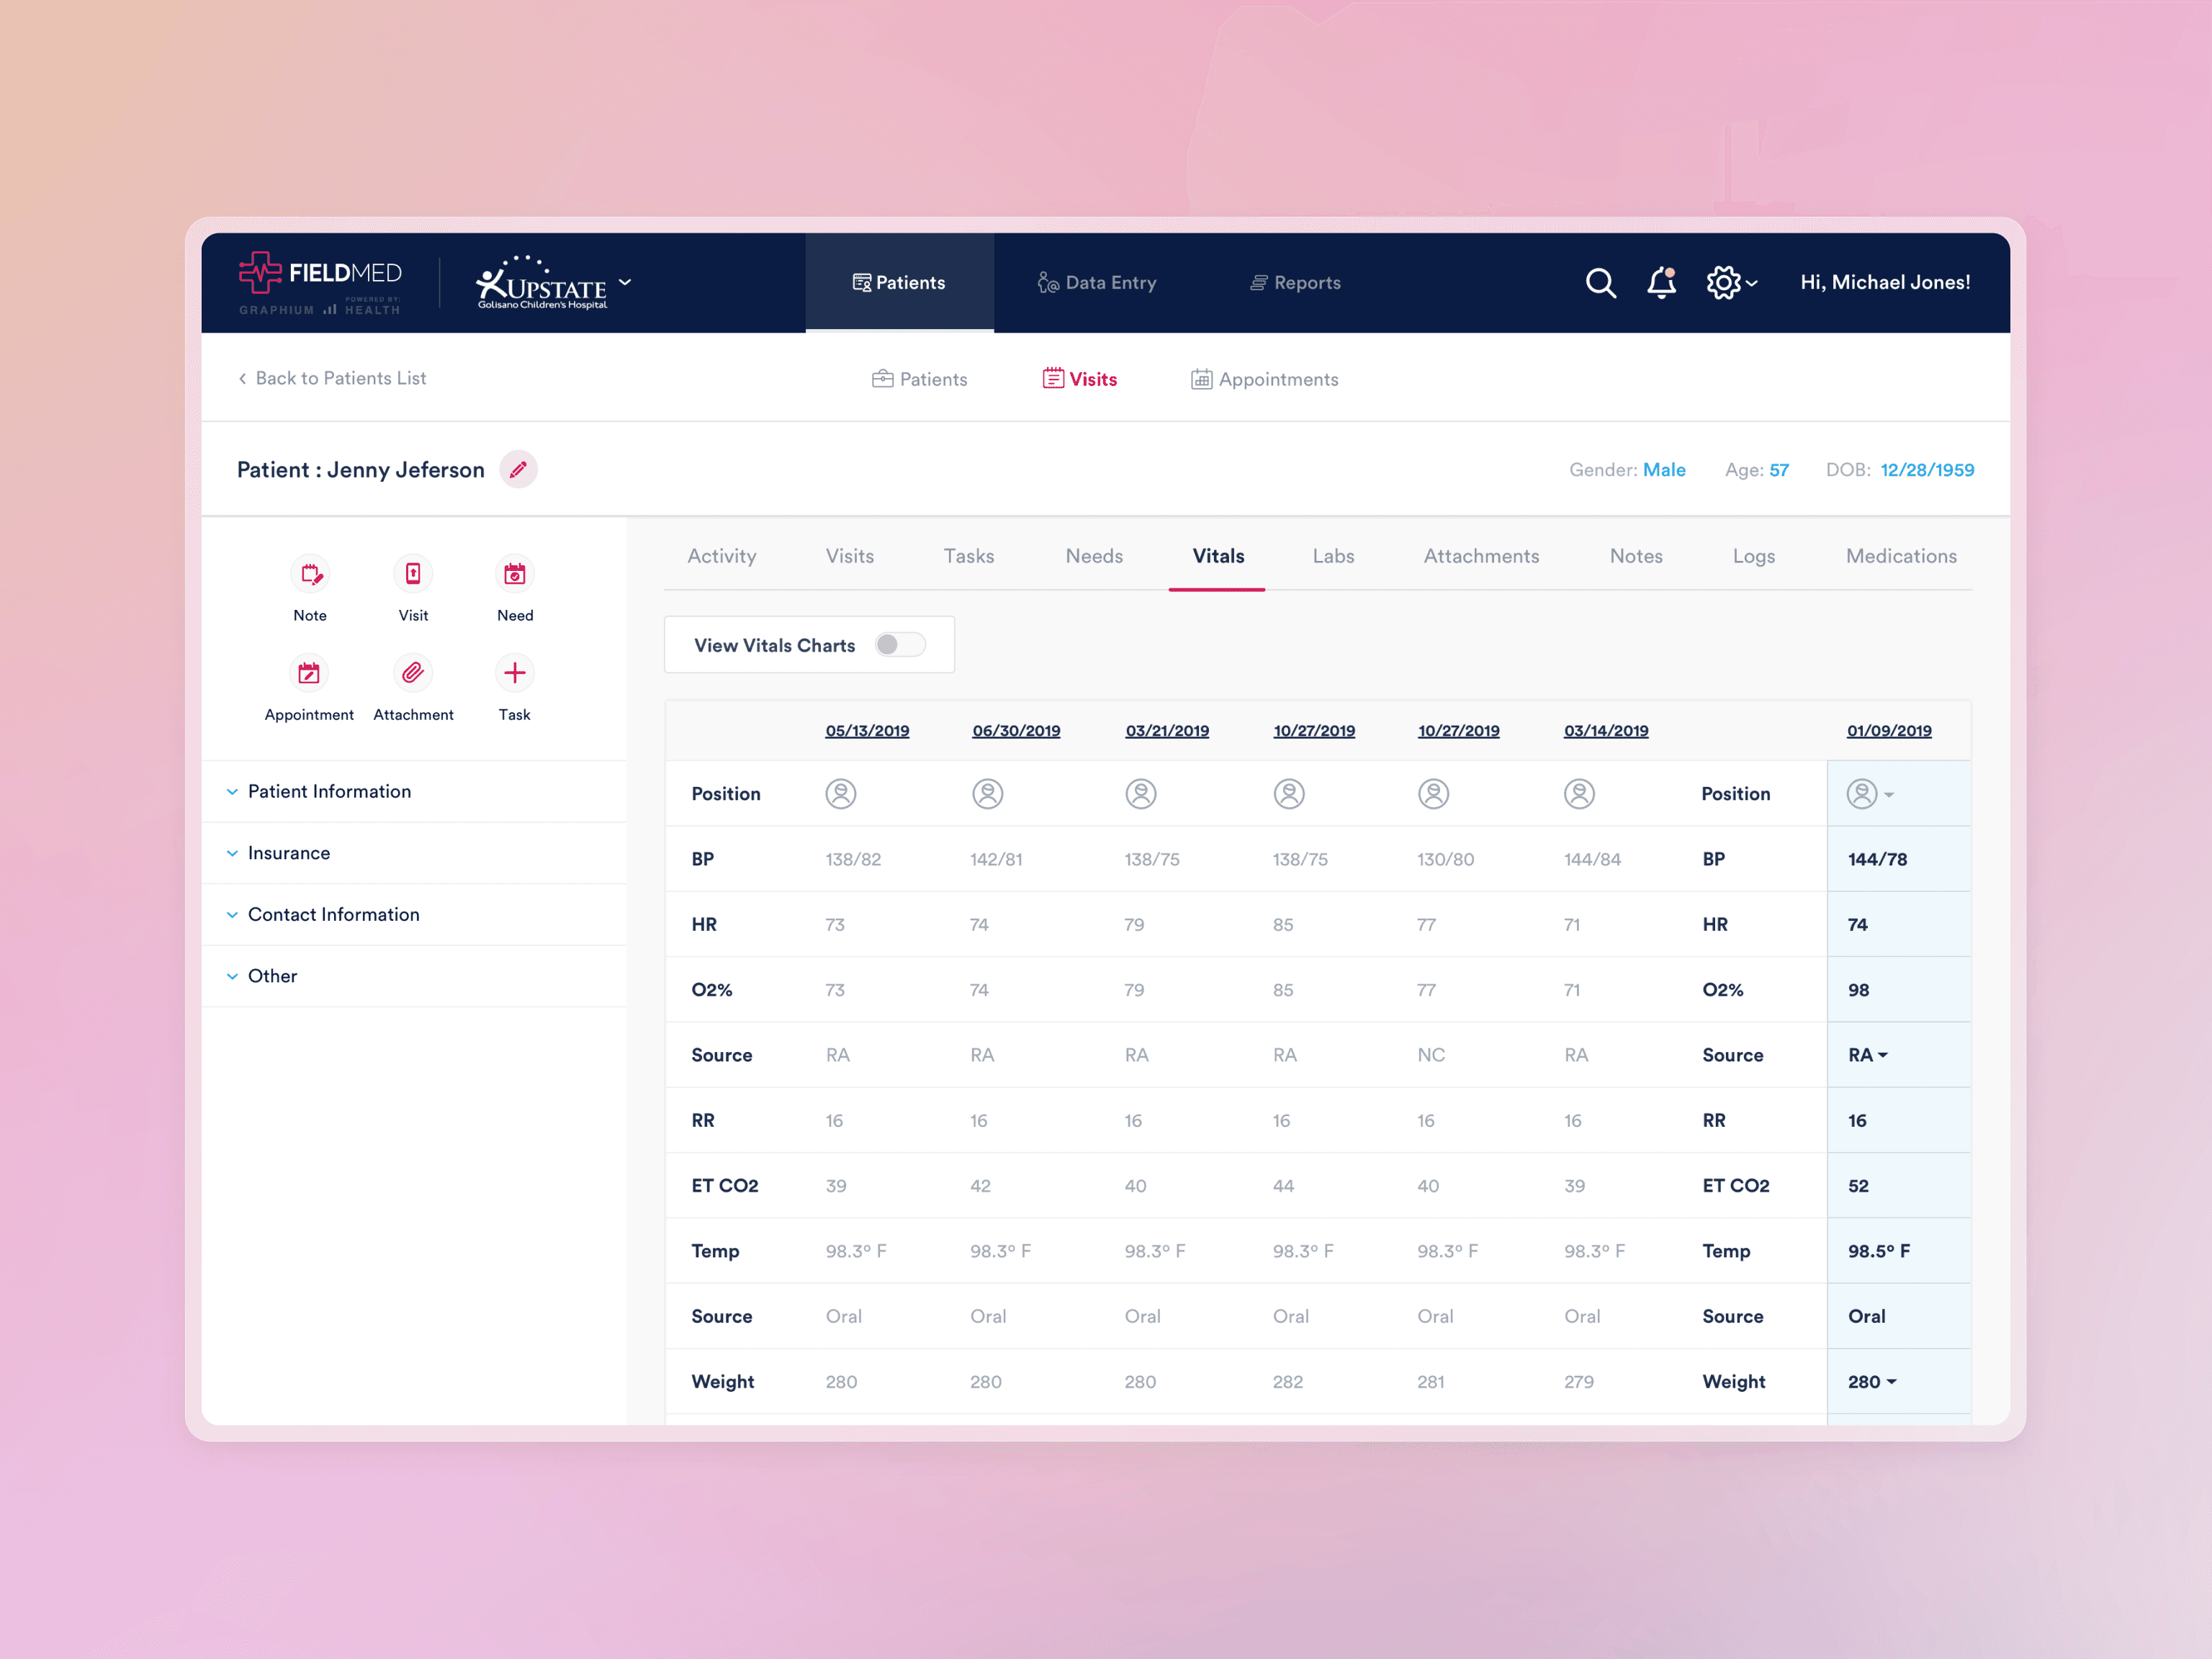
Task: Open notifications bell icon
Action: point(1661,283)
